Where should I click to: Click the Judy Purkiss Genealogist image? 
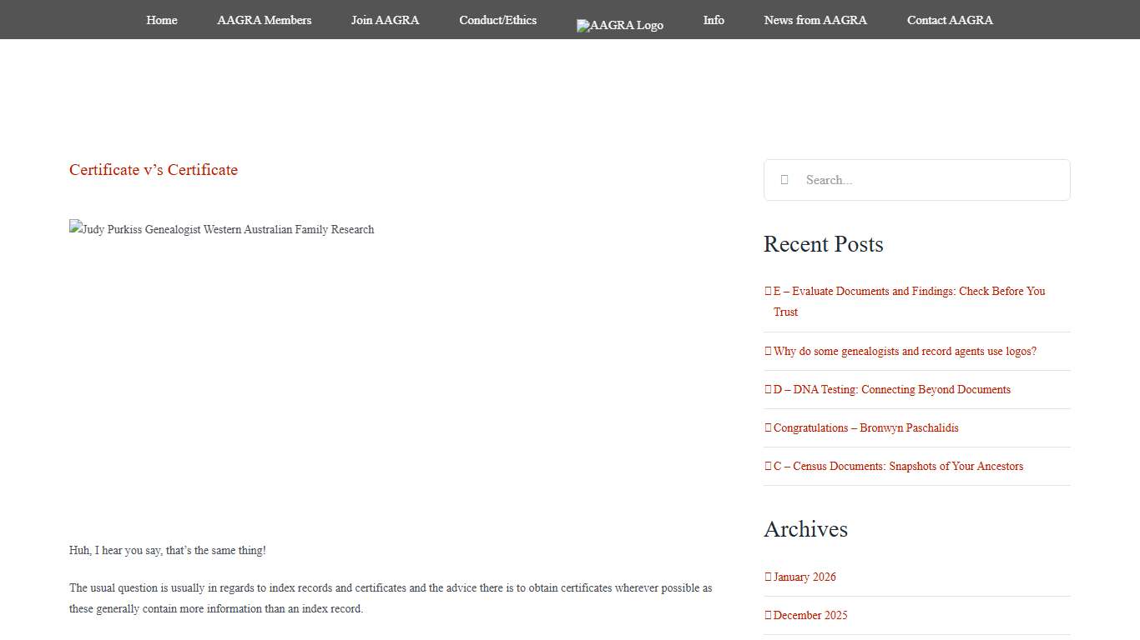point(222,229)
